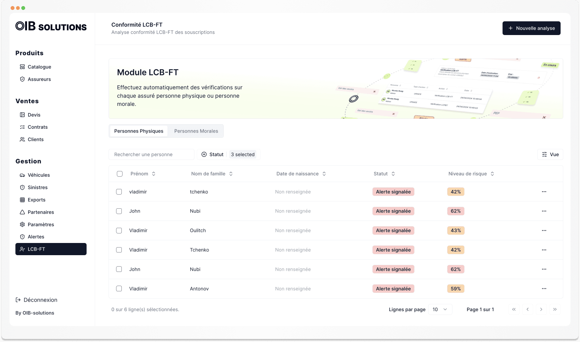
Task: Tick the select-all checkbox in table header
Action: (120, 173)
